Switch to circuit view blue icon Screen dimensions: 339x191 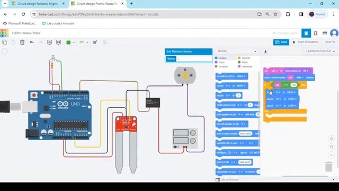click(x=306, y=33)
